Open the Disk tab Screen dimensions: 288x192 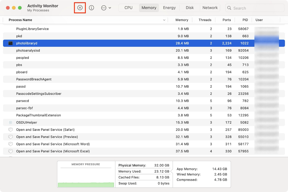coord(190,8)
